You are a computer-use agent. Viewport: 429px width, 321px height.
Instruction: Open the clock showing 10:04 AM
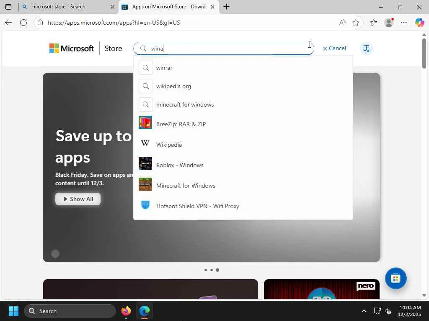[x=409, y=311]
